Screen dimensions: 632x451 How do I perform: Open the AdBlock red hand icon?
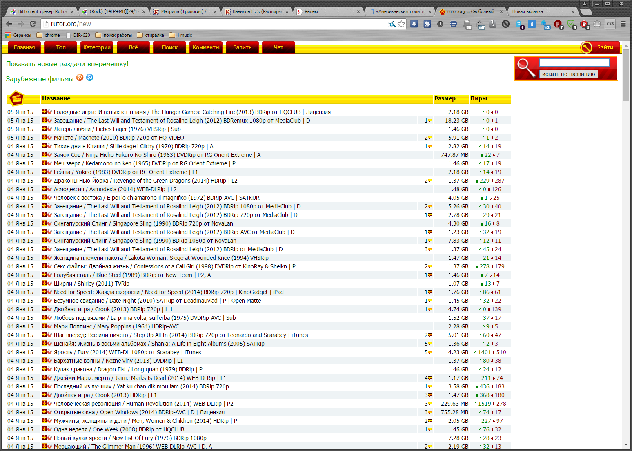click(x=584, y=25)
